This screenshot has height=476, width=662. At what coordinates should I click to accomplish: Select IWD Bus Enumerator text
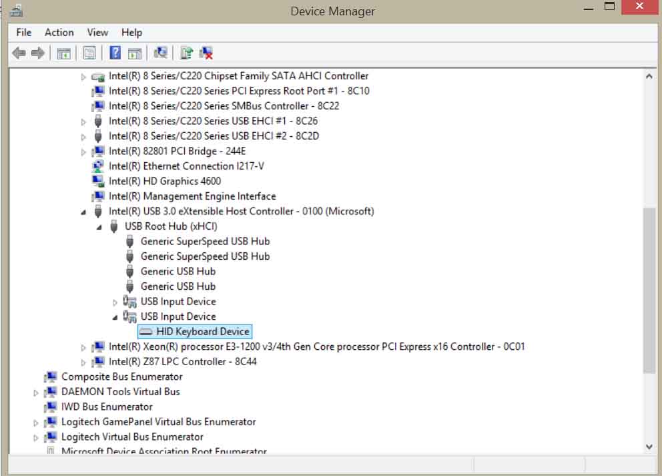point(107,407)
